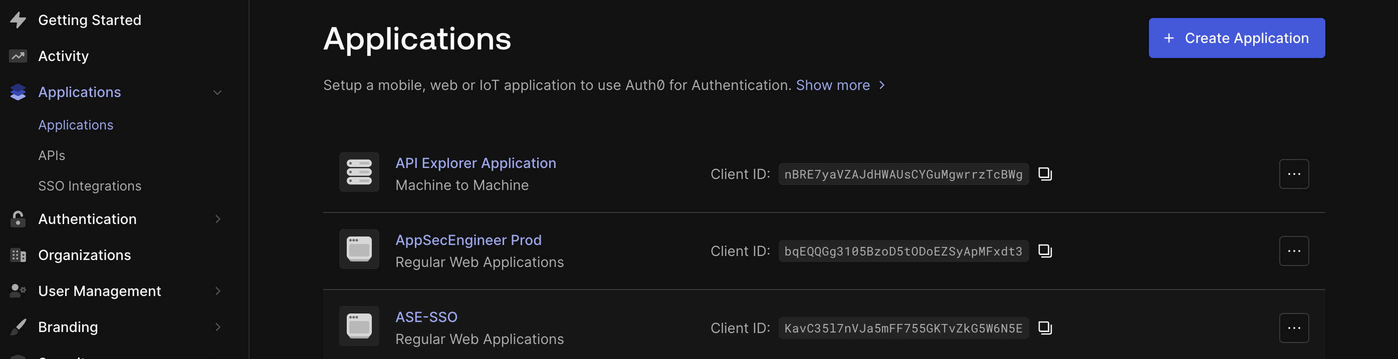Open SSO Integrations in the sidebar
The width and height of the screenshot is (1398, 359).
[90, 185]
